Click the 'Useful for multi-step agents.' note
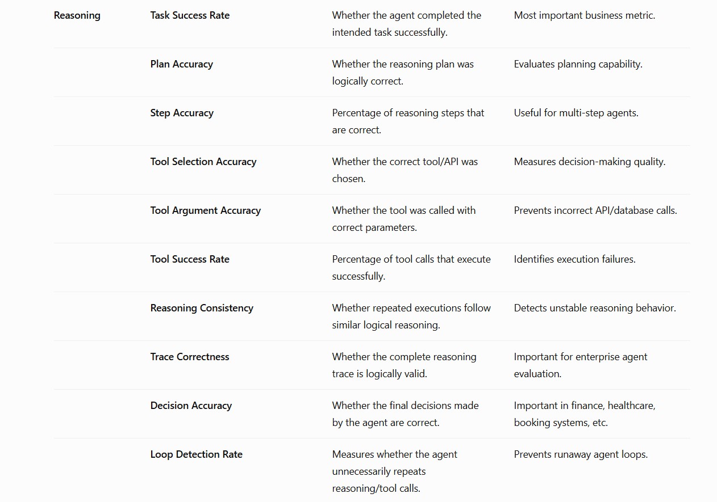 (576, 113)
